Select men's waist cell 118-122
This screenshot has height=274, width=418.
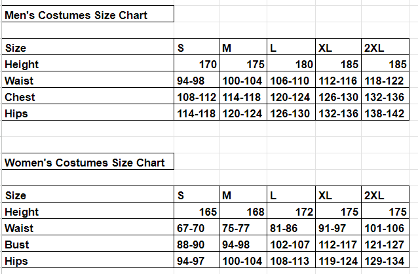pos(385,81)
